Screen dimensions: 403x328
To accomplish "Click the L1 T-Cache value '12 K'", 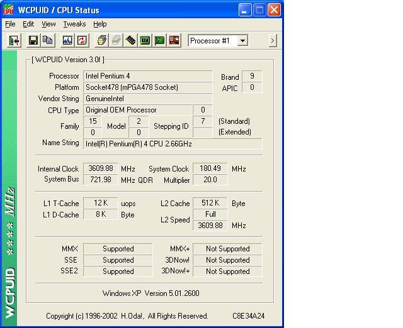I will coord(101,203).
